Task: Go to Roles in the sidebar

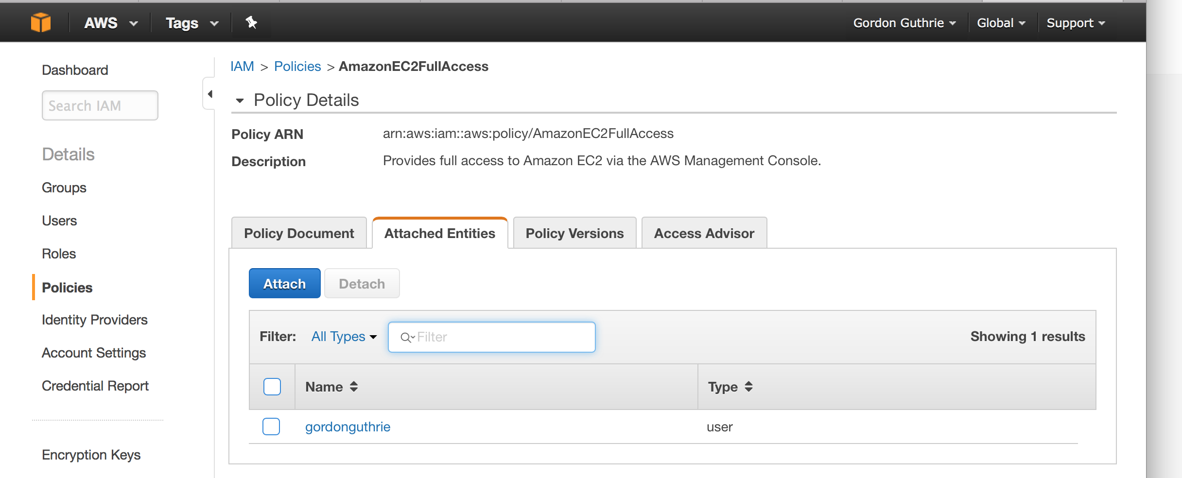Action: click(59, 254)
